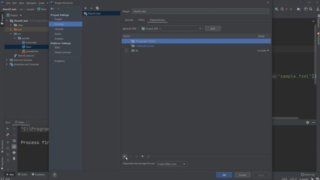This screenshot has height=180, width=320.
Task: Select the Controller class in project tree
Action: (x=31, y=42)
